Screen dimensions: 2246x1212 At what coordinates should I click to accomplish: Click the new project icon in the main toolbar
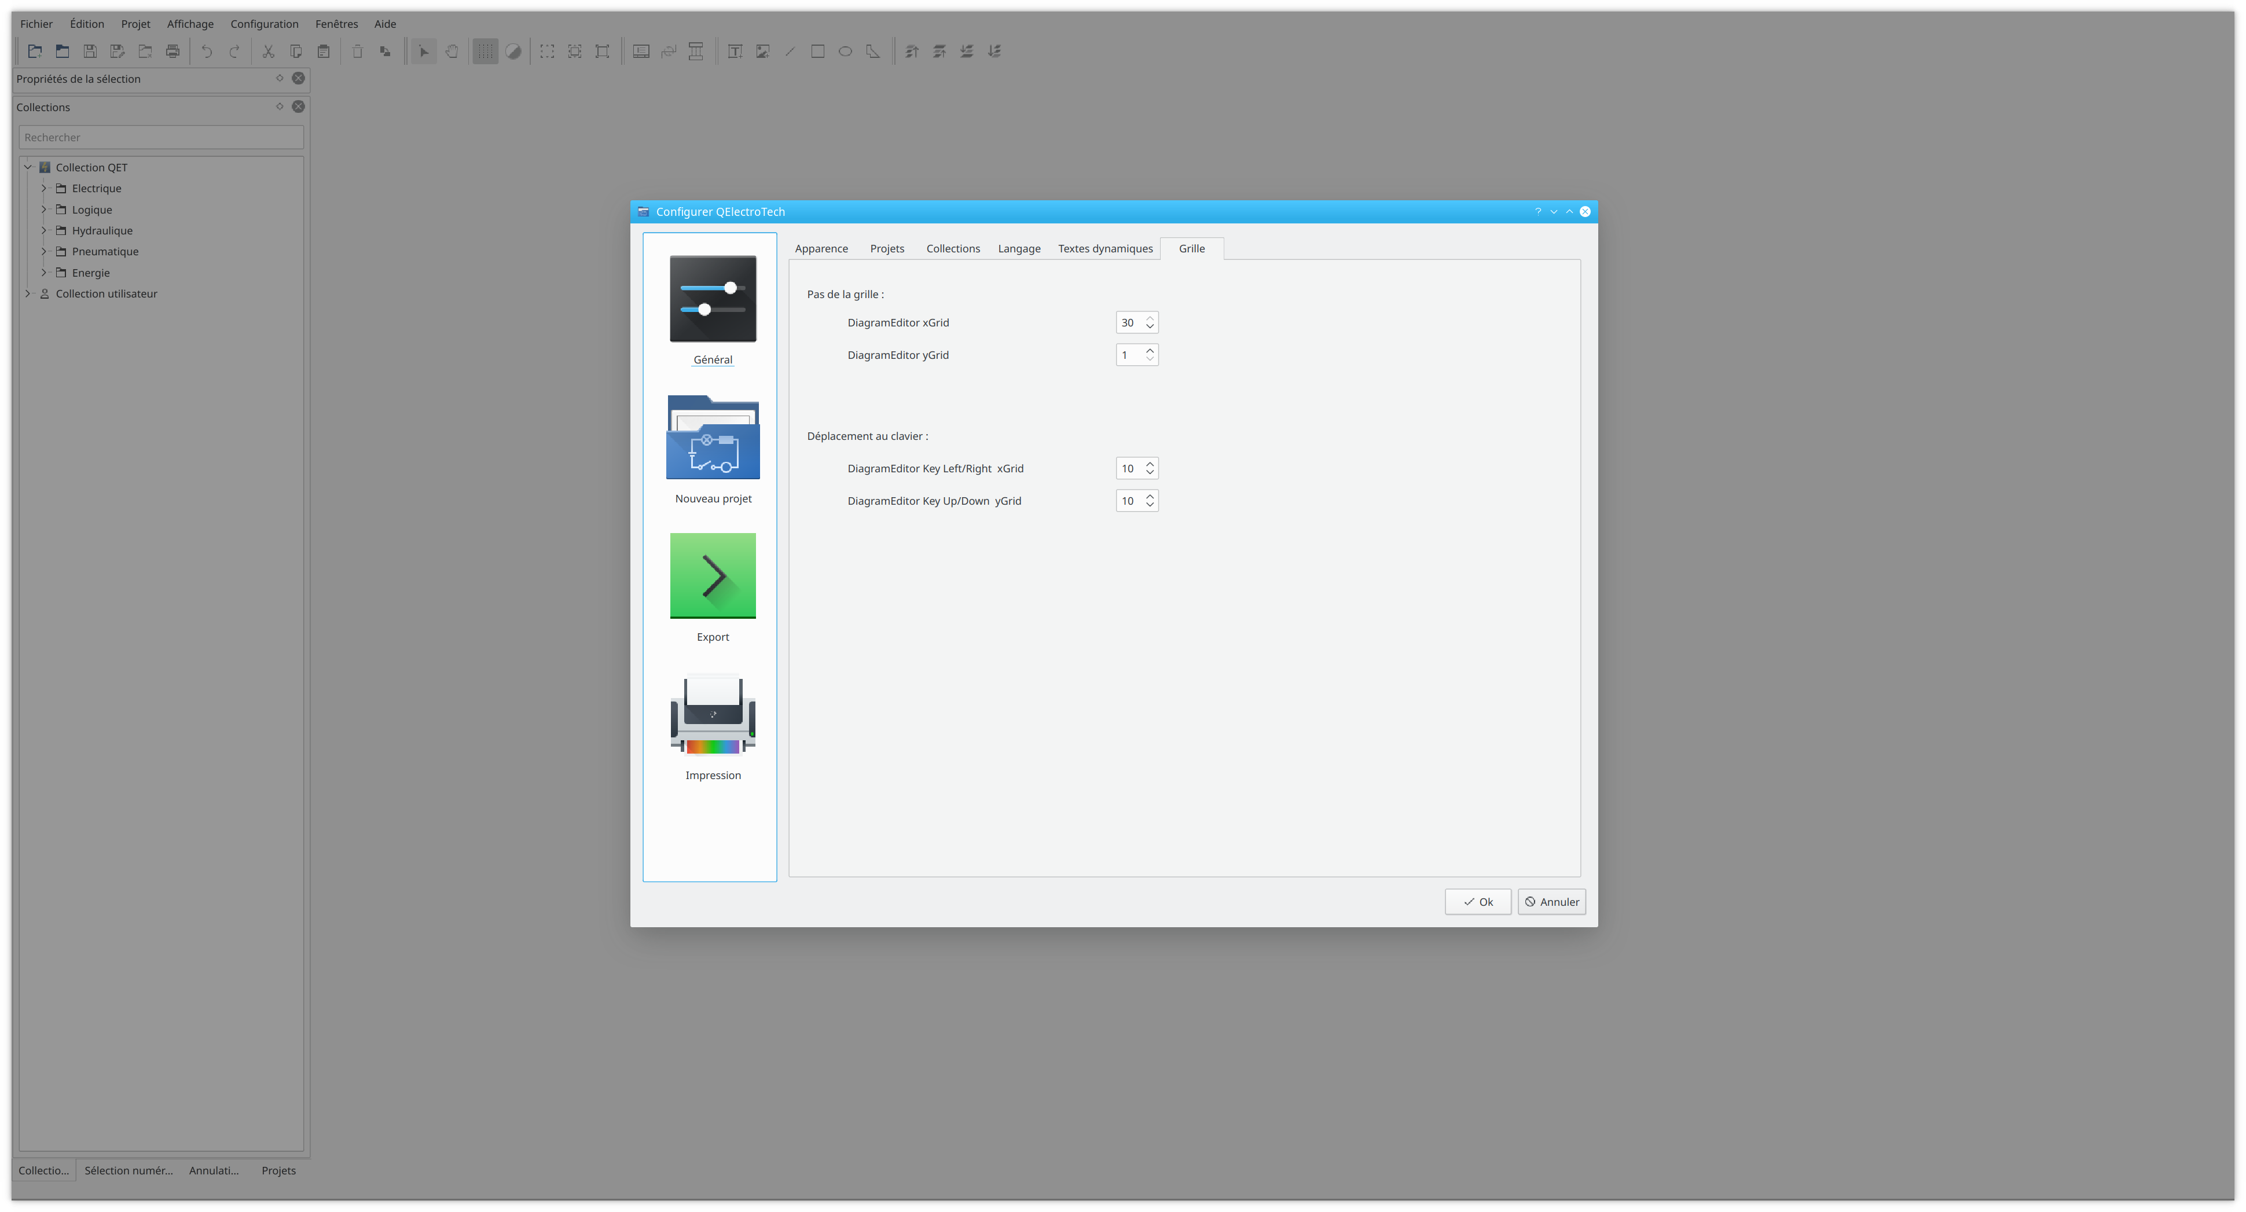[35, 52]
